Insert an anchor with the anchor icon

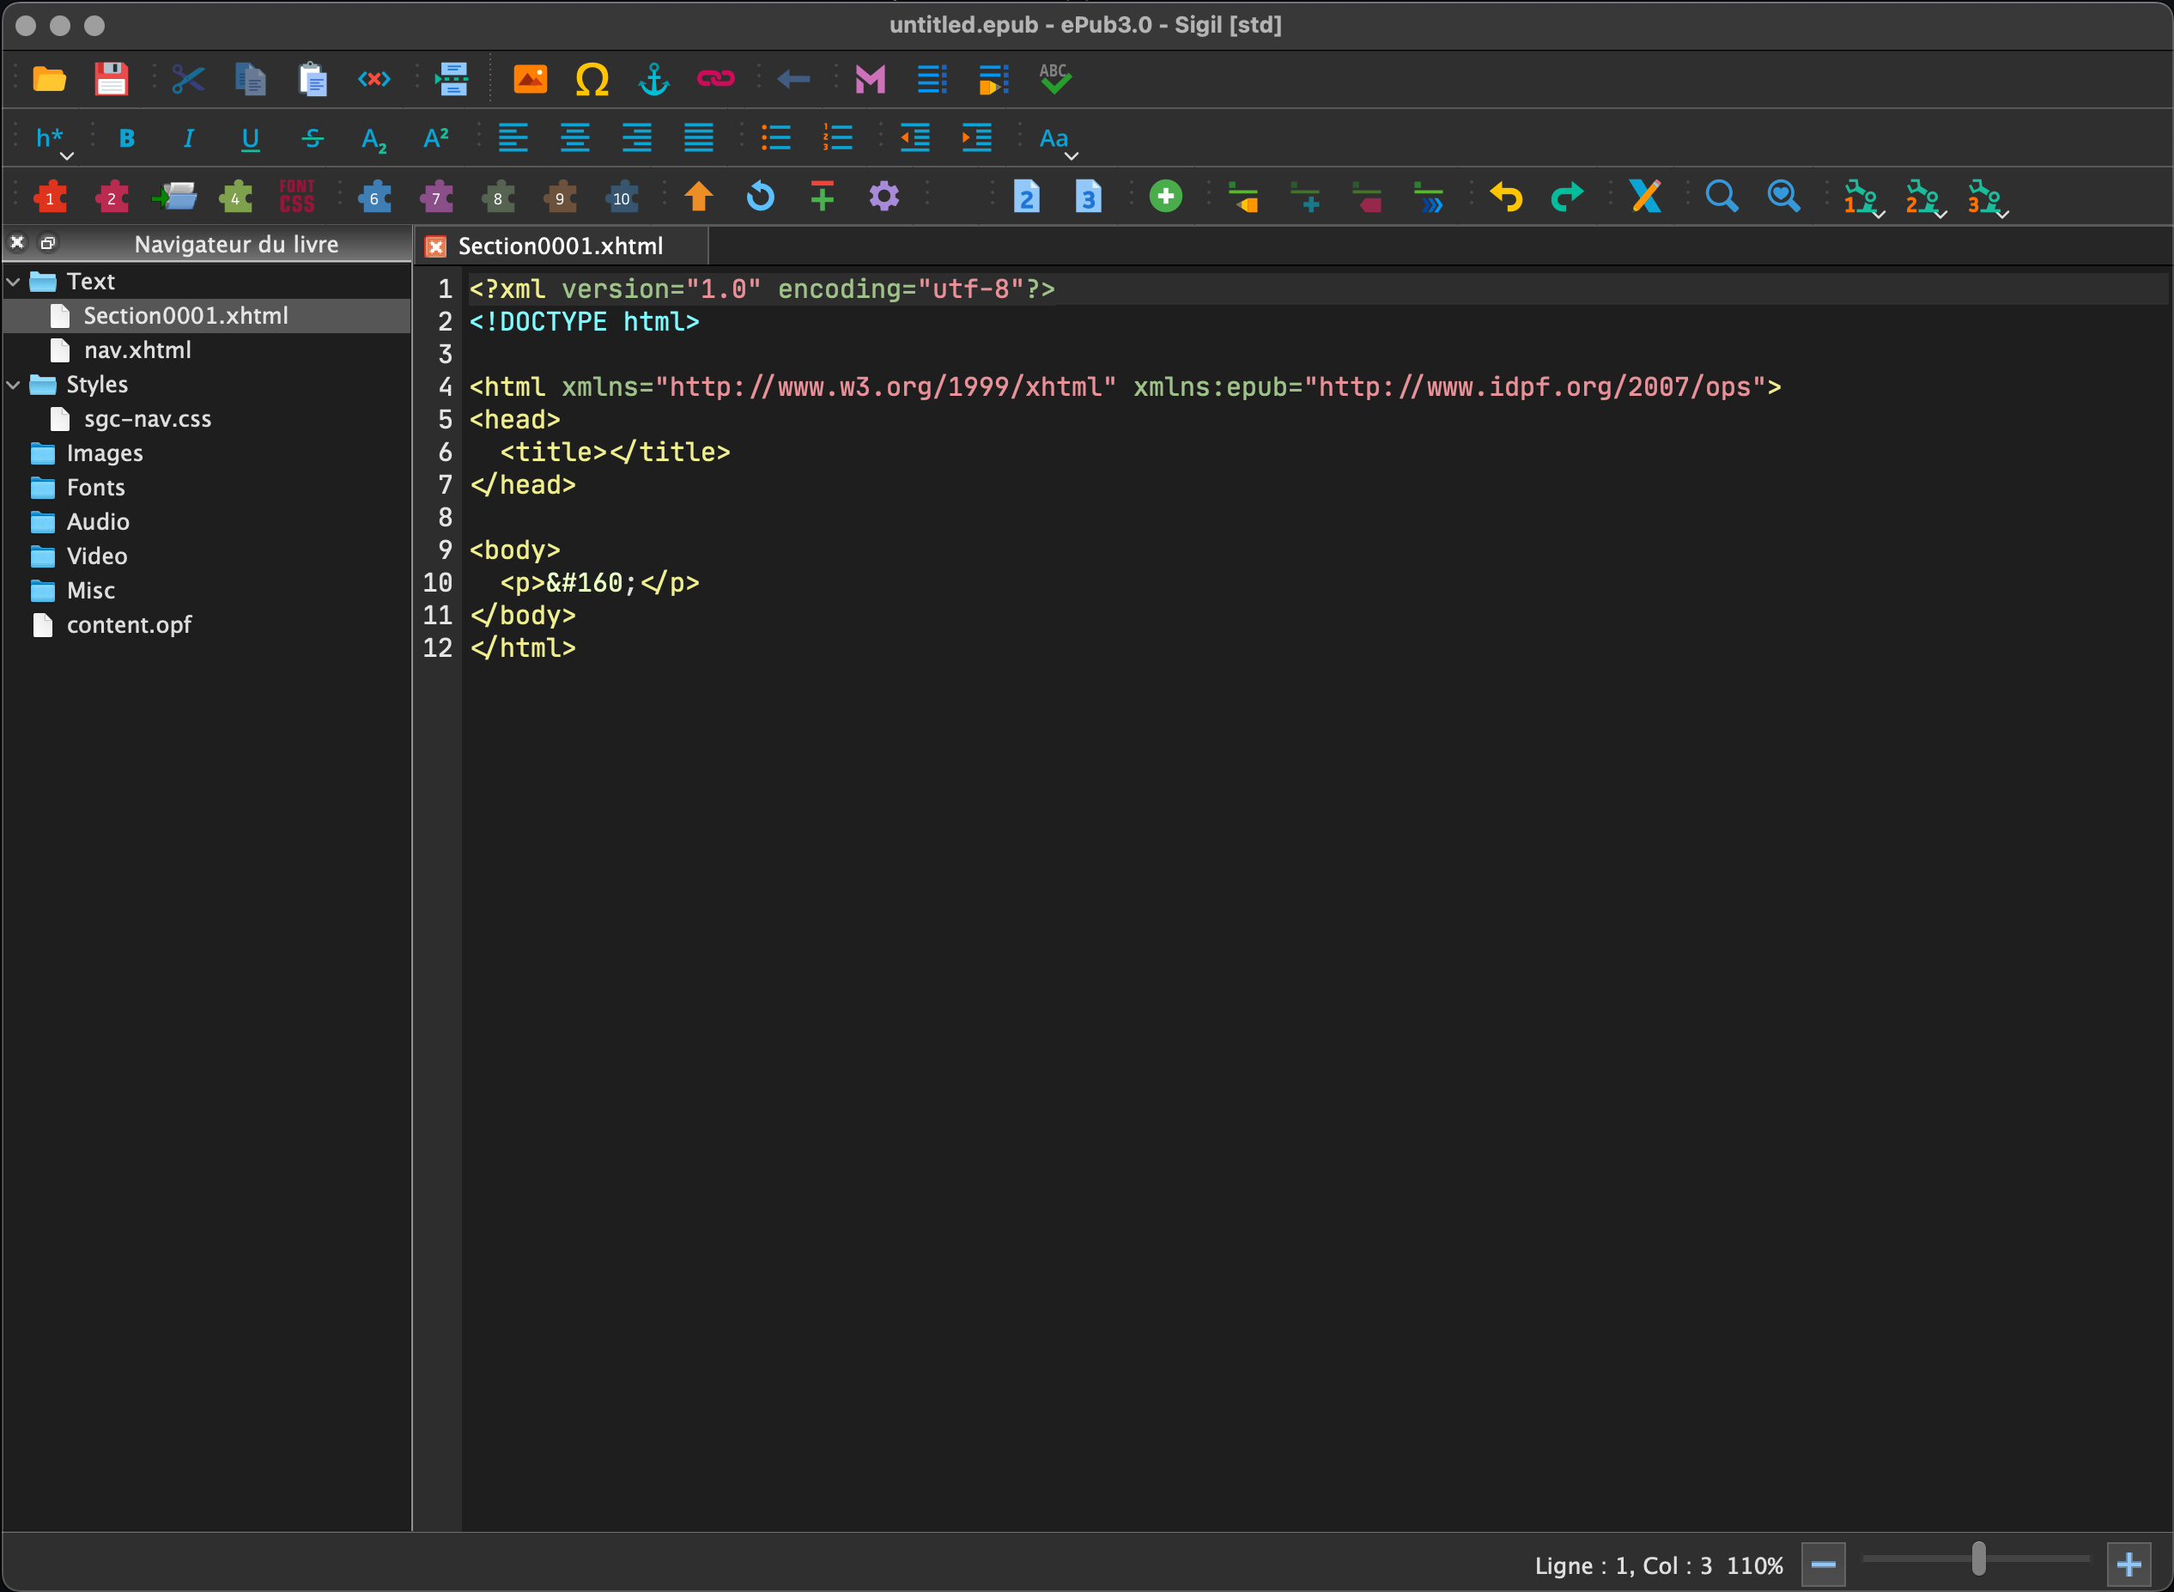[x=654, y=79]
